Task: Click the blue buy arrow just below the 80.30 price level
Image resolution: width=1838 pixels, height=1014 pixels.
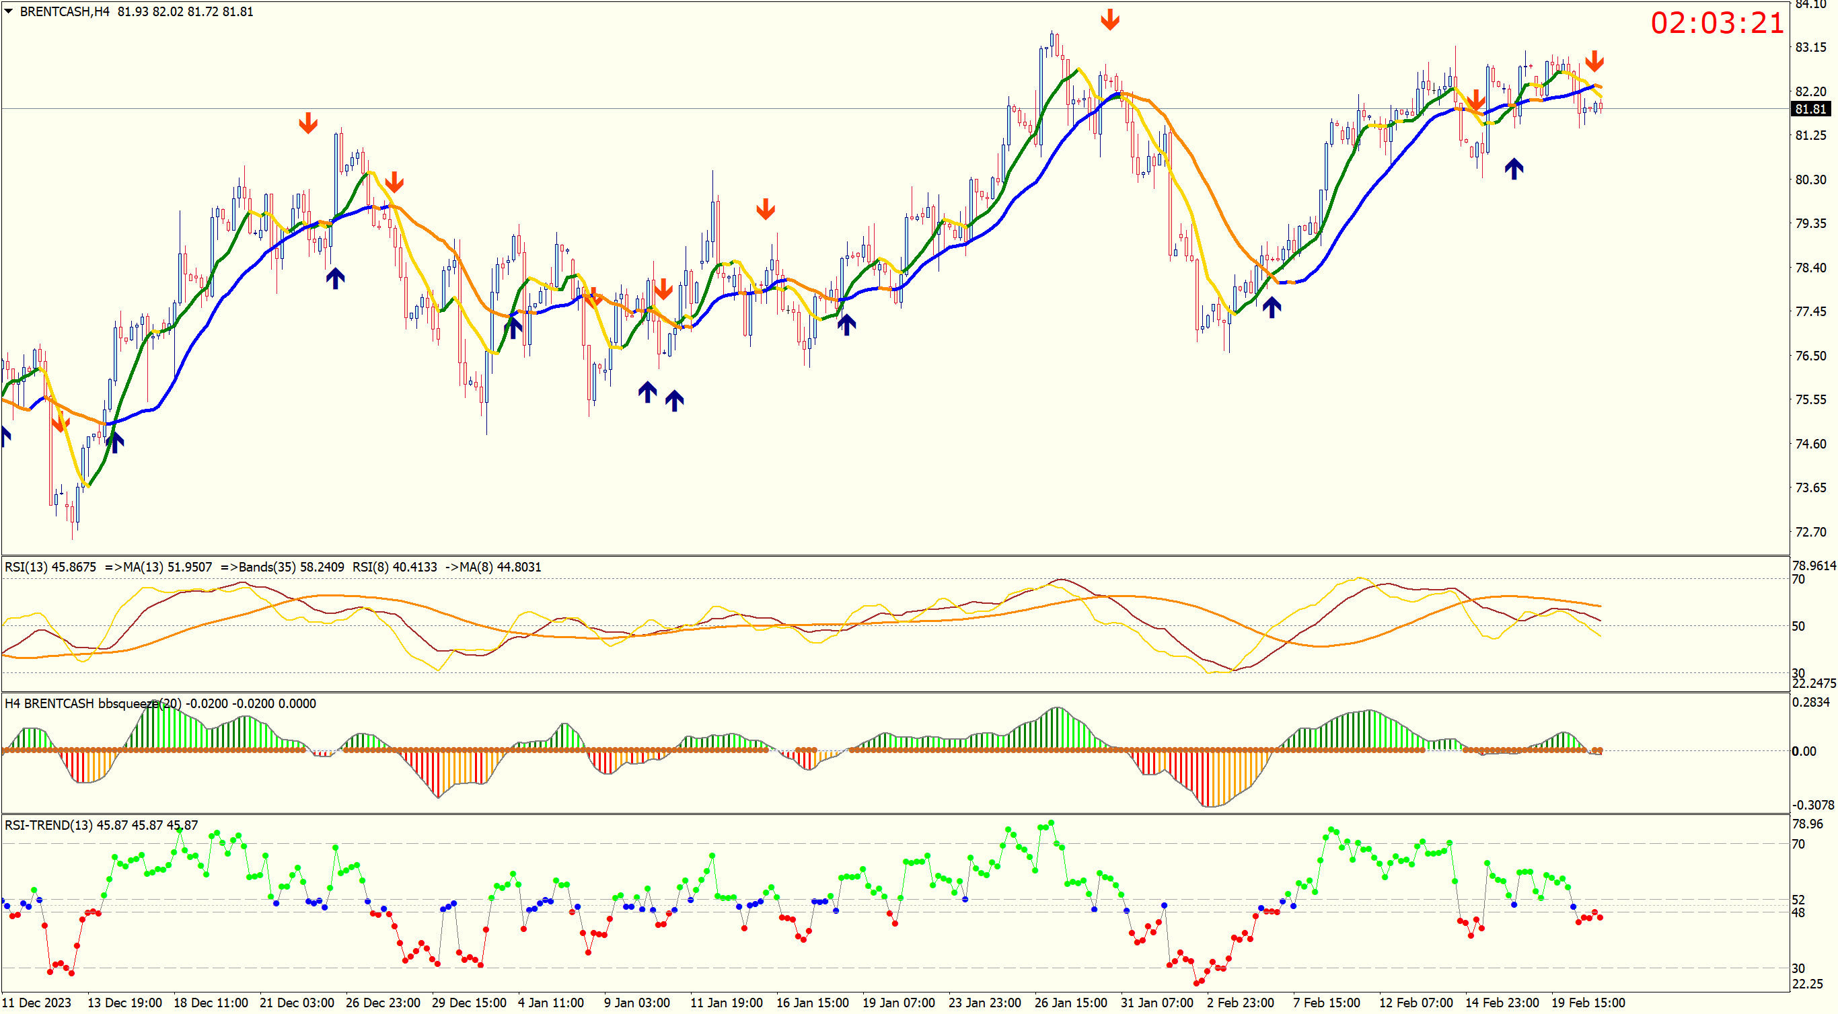Action: tap(1514, 169)
